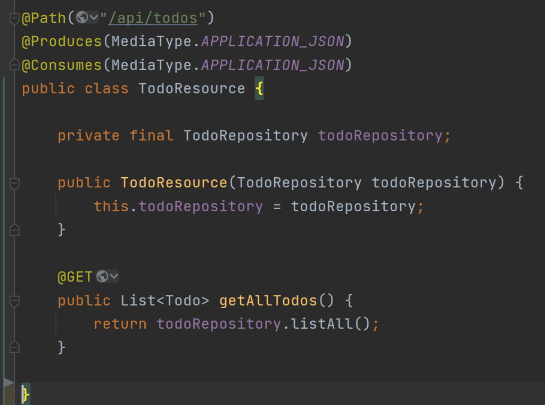
Task: Click the highlighted closing brace on the last line
Action: pyautogui.click(x=24, y=394)
